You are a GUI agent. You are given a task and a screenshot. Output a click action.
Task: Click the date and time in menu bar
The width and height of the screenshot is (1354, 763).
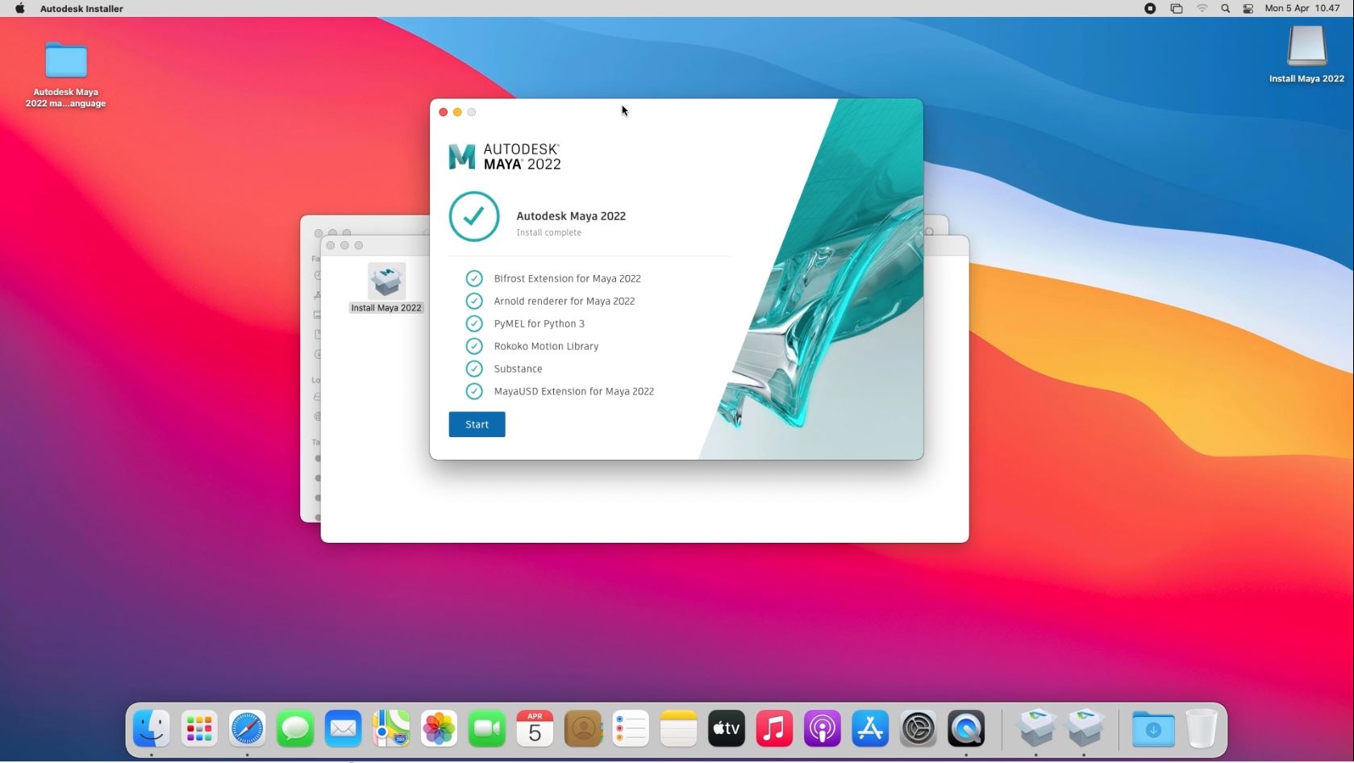tap(1302, 8)
